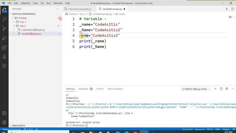Open Python Debug Console terminal dropdown
Screen dimensions: 236x133
click(196, 89)
